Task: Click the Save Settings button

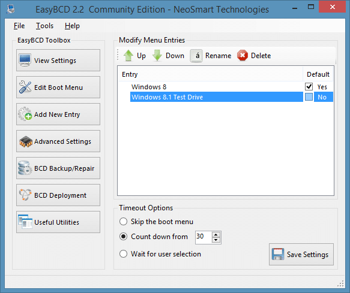Action: [x=301, y=254]
